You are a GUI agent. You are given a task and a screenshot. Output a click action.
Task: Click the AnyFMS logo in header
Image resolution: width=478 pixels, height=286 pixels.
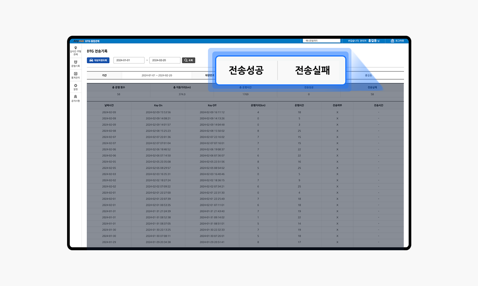tap(79, 41)
